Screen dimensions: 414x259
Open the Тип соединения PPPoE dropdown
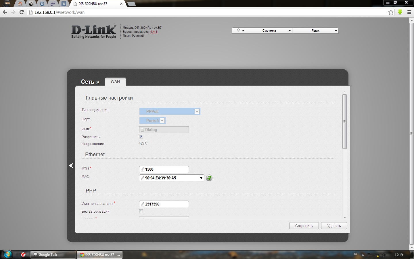tap(170, 111)
